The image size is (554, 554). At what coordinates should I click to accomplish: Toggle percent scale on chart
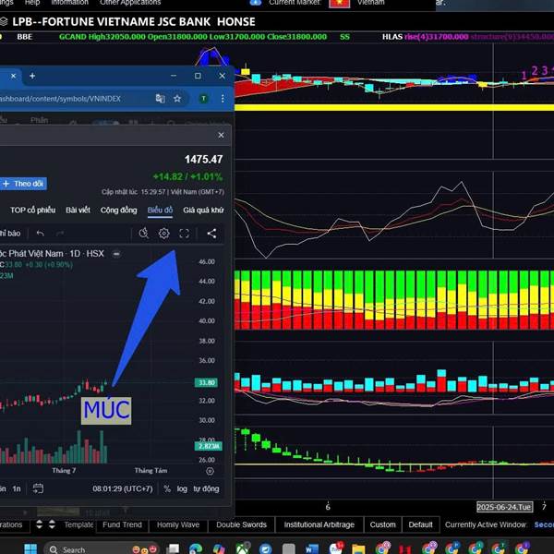click(x=167, y=488)
